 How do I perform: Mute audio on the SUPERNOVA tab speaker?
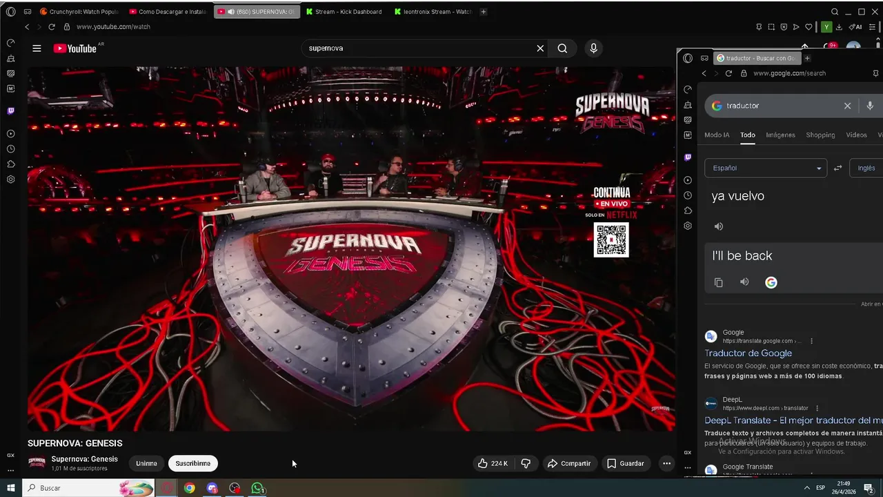(x=230, y=12)
